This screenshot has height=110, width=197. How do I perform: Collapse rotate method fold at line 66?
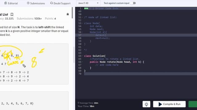coord(82,62)
